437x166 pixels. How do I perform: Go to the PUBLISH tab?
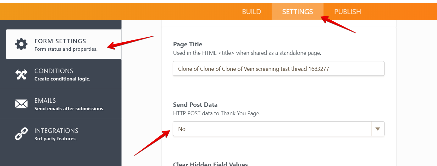(x=347, y=12)
